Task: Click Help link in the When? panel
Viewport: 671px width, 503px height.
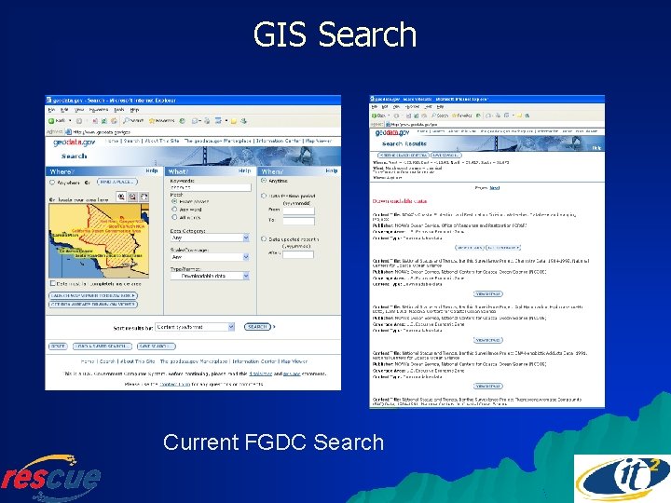Action: click(331, 170)
